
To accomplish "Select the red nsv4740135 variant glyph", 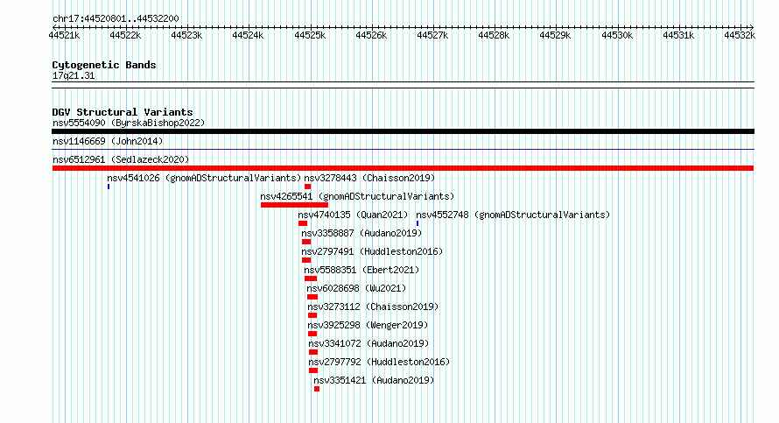I will tap(303, 223).
